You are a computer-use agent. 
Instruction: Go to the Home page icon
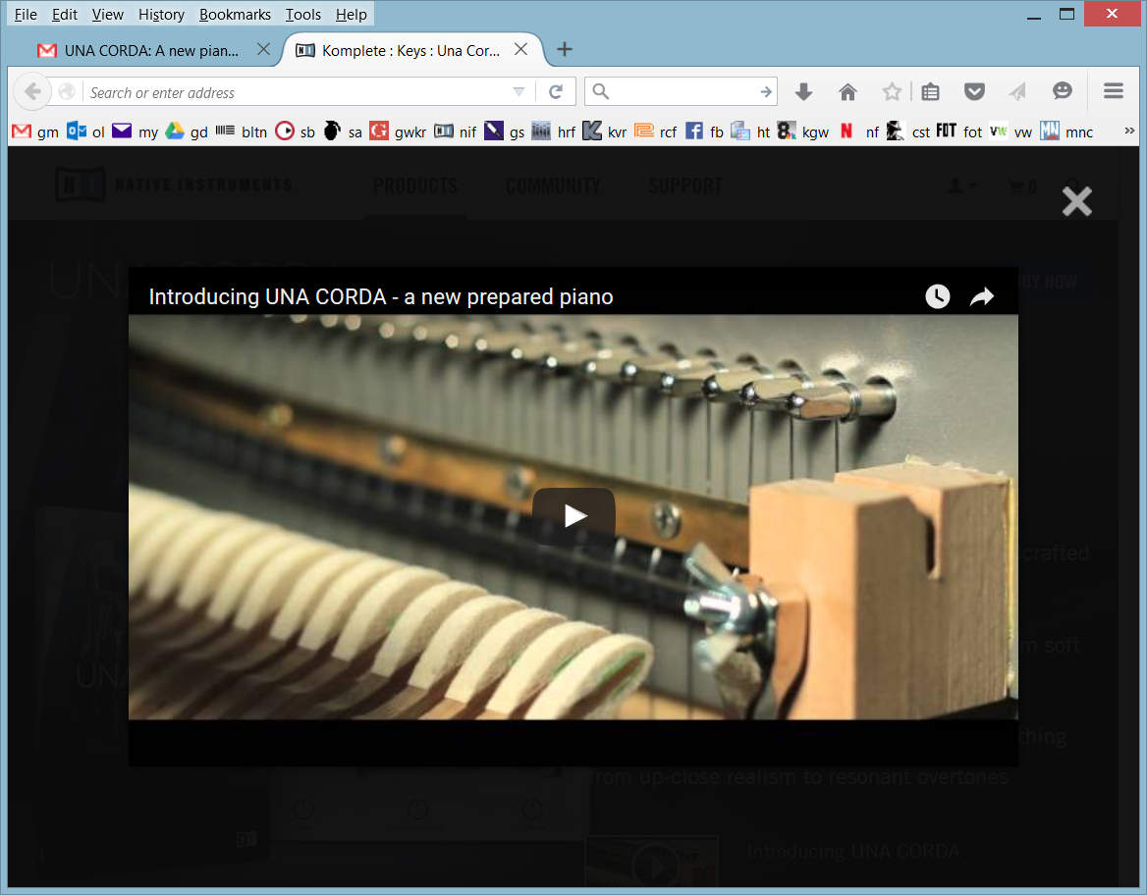tap(847, 91)
